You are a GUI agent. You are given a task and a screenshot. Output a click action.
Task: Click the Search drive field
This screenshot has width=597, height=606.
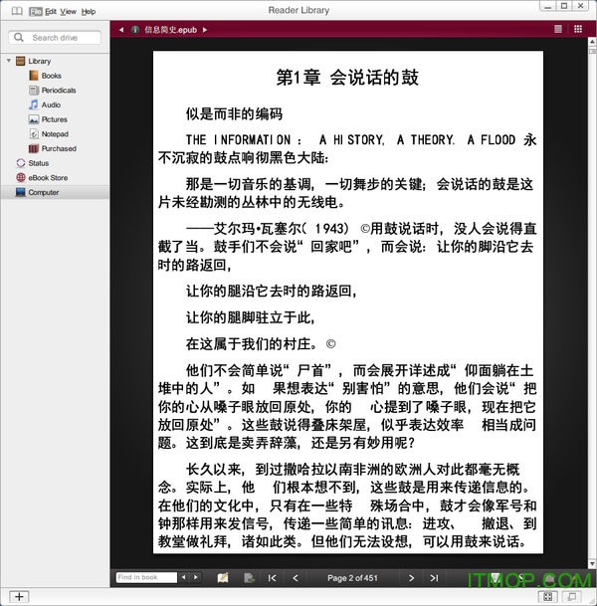point(55,38)
